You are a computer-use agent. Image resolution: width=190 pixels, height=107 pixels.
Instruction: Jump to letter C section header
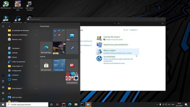[9, 44]
